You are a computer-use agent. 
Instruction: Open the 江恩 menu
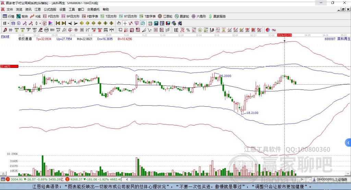click(38, 9)
